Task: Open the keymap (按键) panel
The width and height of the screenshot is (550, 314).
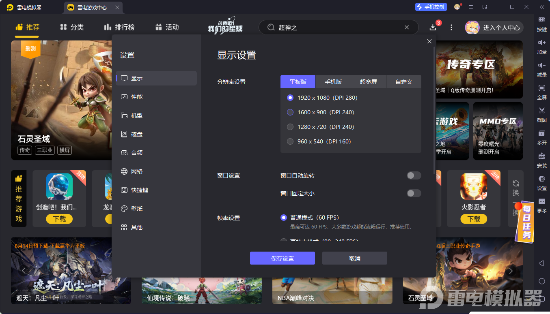Action: (541, 24)
